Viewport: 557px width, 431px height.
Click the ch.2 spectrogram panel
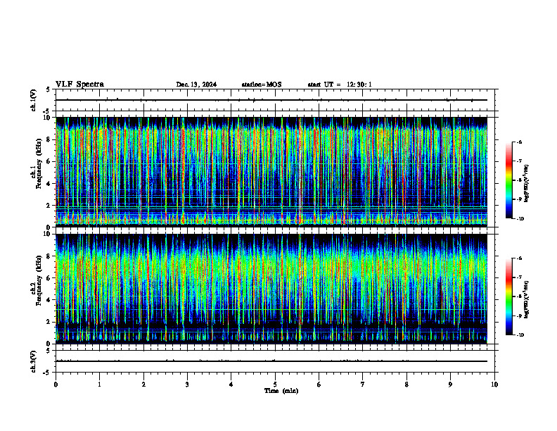[x=271, y=289]
